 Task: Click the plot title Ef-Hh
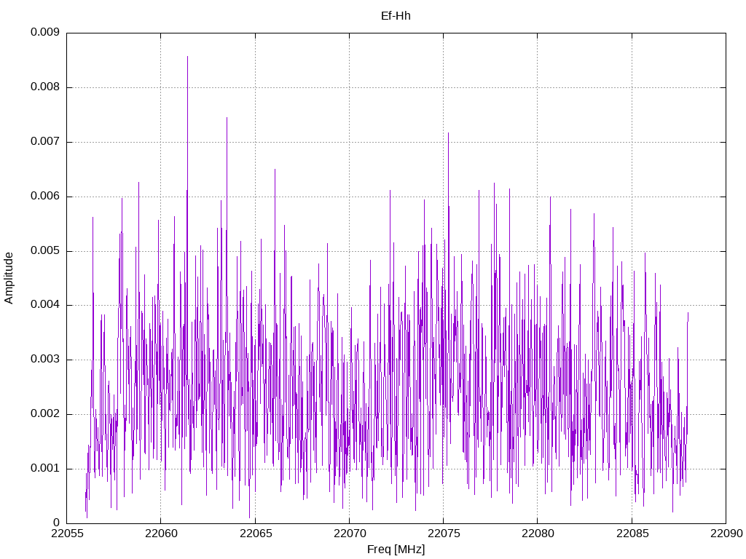pos(396,16)
